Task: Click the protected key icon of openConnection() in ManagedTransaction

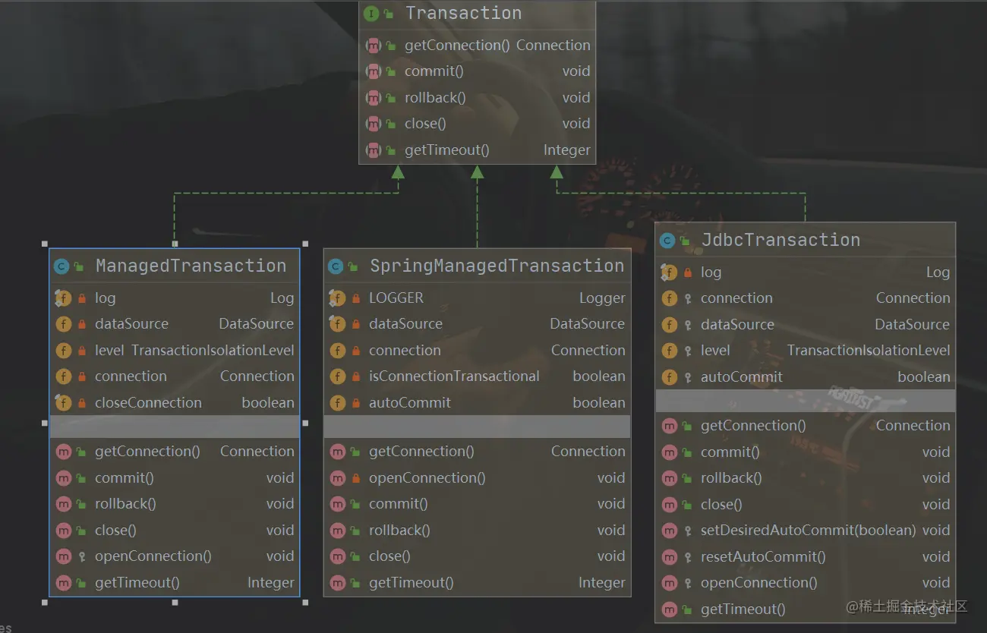Action: point(81,556)
